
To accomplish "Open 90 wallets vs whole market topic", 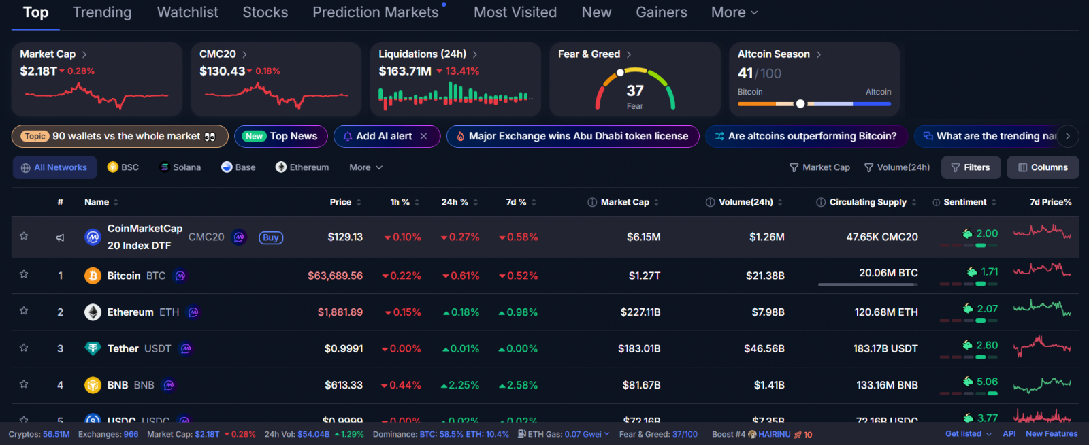I will click(x=119, y=136).
